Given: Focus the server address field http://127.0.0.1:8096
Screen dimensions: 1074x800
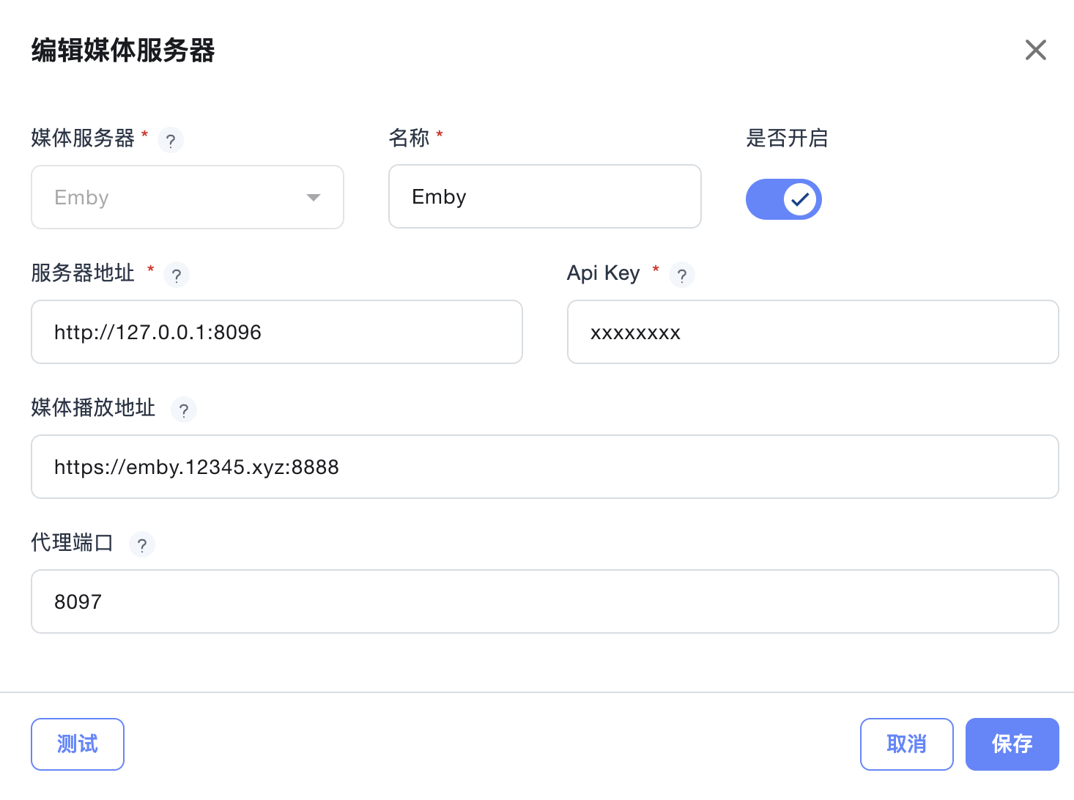Looking at the screenshot, I should pos(276,332).
